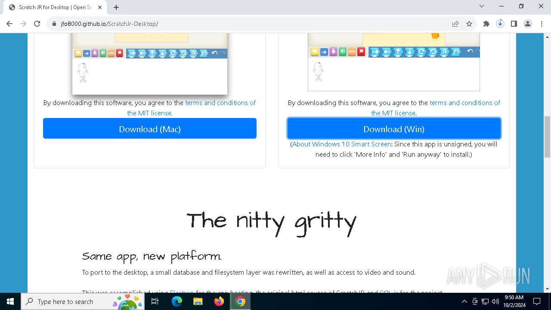Open Chrome three-dot menu
Screen dimensions: 551x310
click(542, 24)
